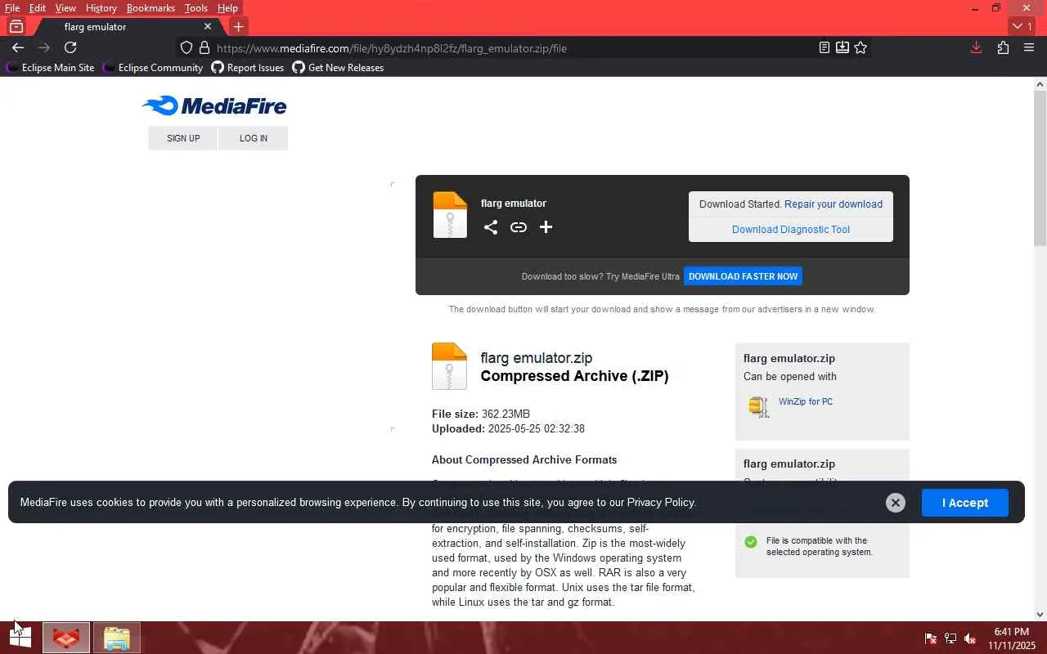Toggle reader view in address bar
Image resolution: width=1047 pixels, height=654 pixels.
825,48
